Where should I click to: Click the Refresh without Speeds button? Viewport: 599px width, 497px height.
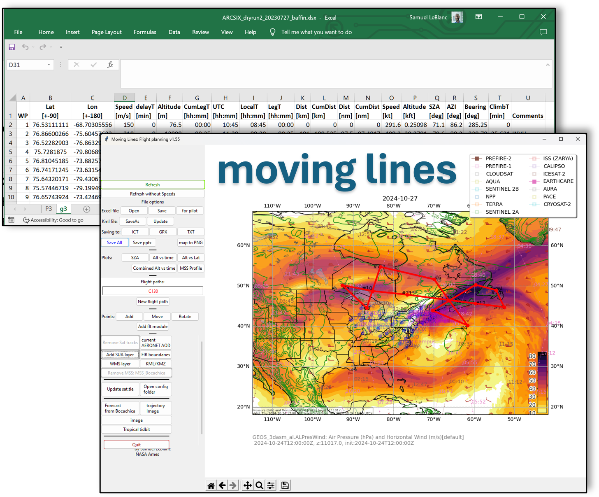pyautogui.click(x=153, y=194)
